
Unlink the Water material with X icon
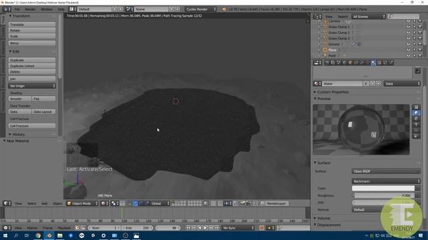pos(379,83)
